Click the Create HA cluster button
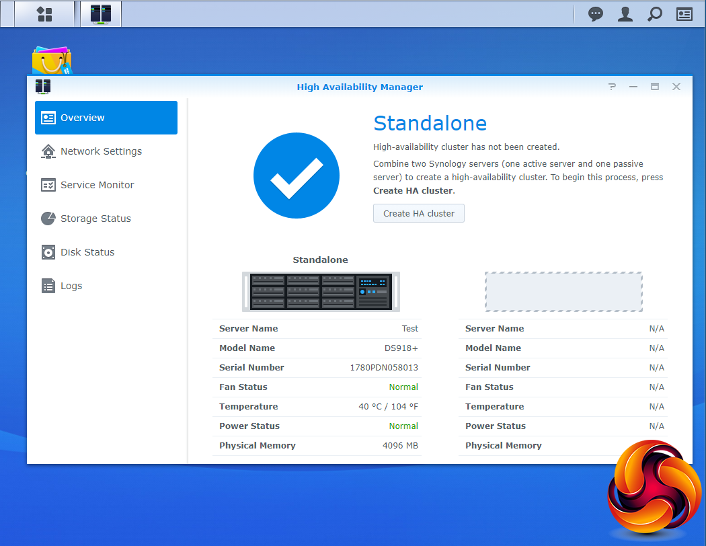Image resolution: width=706 pixels, height=546 pixels. [419, 213]
